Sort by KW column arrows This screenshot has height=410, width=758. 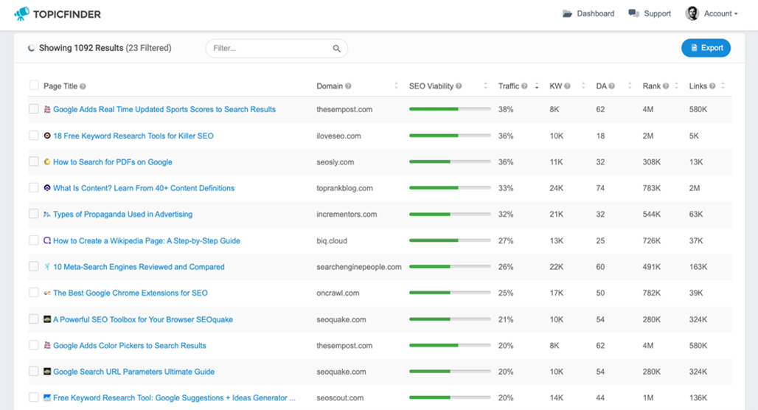pos(583,86)
